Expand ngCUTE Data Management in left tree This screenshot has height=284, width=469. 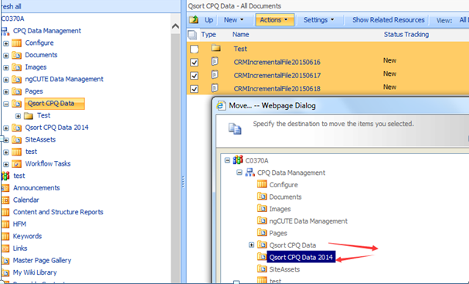(6, 80)
